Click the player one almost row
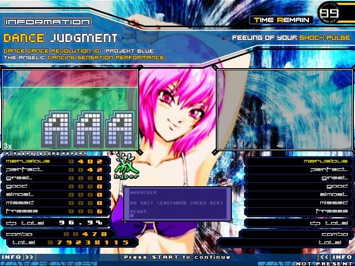355x266 pixels. pos(55,195)
